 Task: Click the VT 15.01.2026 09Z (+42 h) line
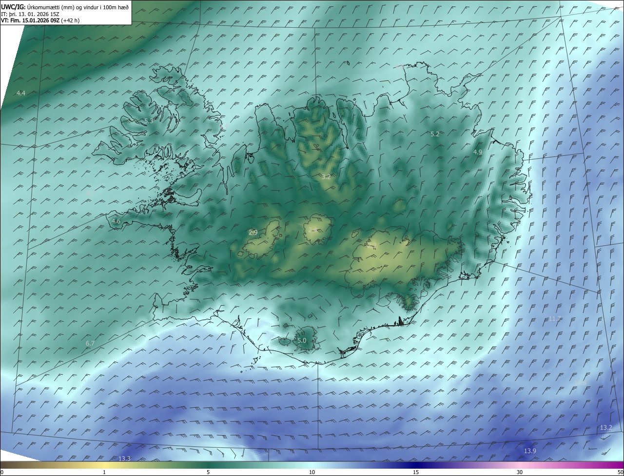coord(40,20)
